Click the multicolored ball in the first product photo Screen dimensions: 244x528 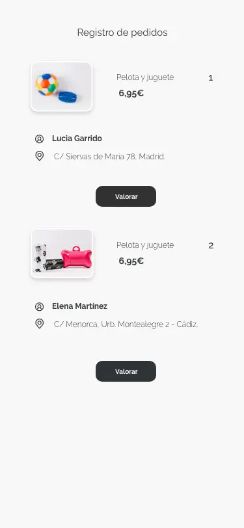pyautogui.click(x=46, y=85)
